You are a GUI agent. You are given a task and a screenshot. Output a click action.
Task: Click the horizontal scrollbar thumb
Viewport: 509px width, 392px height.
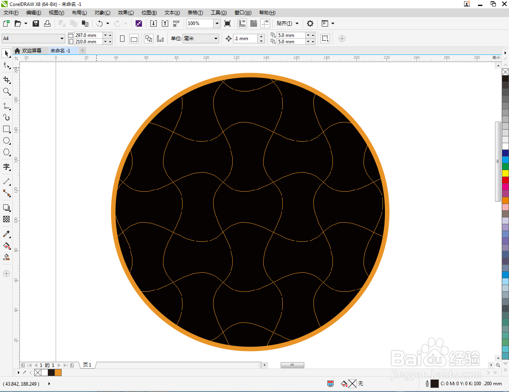pyautogui.click(x=292, y=365)
